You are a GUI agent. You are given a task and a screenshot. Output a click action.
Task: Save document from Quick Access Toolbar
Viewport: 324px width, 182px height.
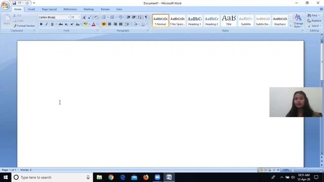[14, 3]
